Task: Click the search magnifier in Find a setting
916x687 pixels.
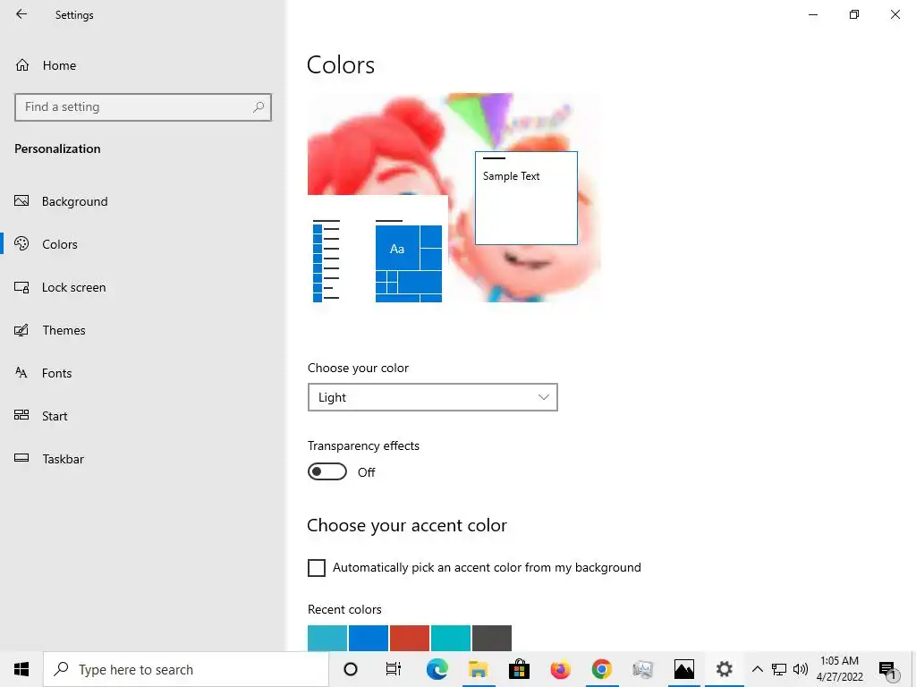Action: 259,107
